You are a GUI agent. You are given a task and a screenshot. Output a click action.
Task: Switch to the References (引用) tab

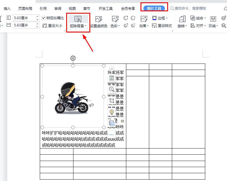point(43,8)
